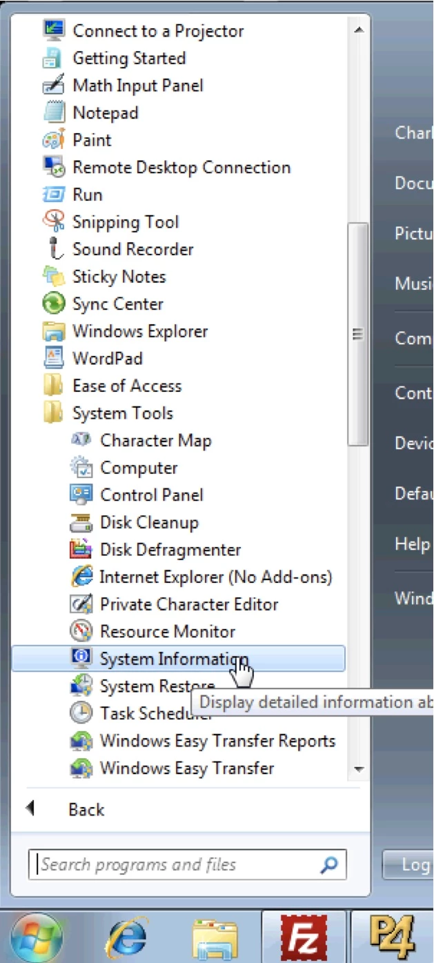
Task: Launch WordPad icon
Action: pos(53,359)
